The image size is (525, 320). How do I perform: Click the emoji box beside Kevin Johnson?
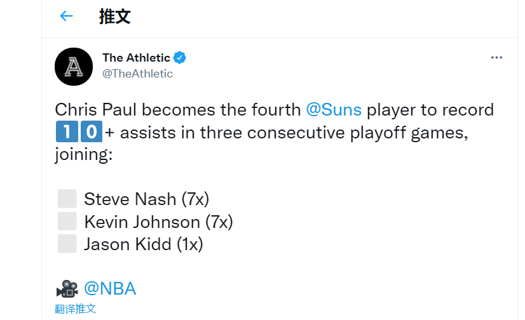point(67,221)
